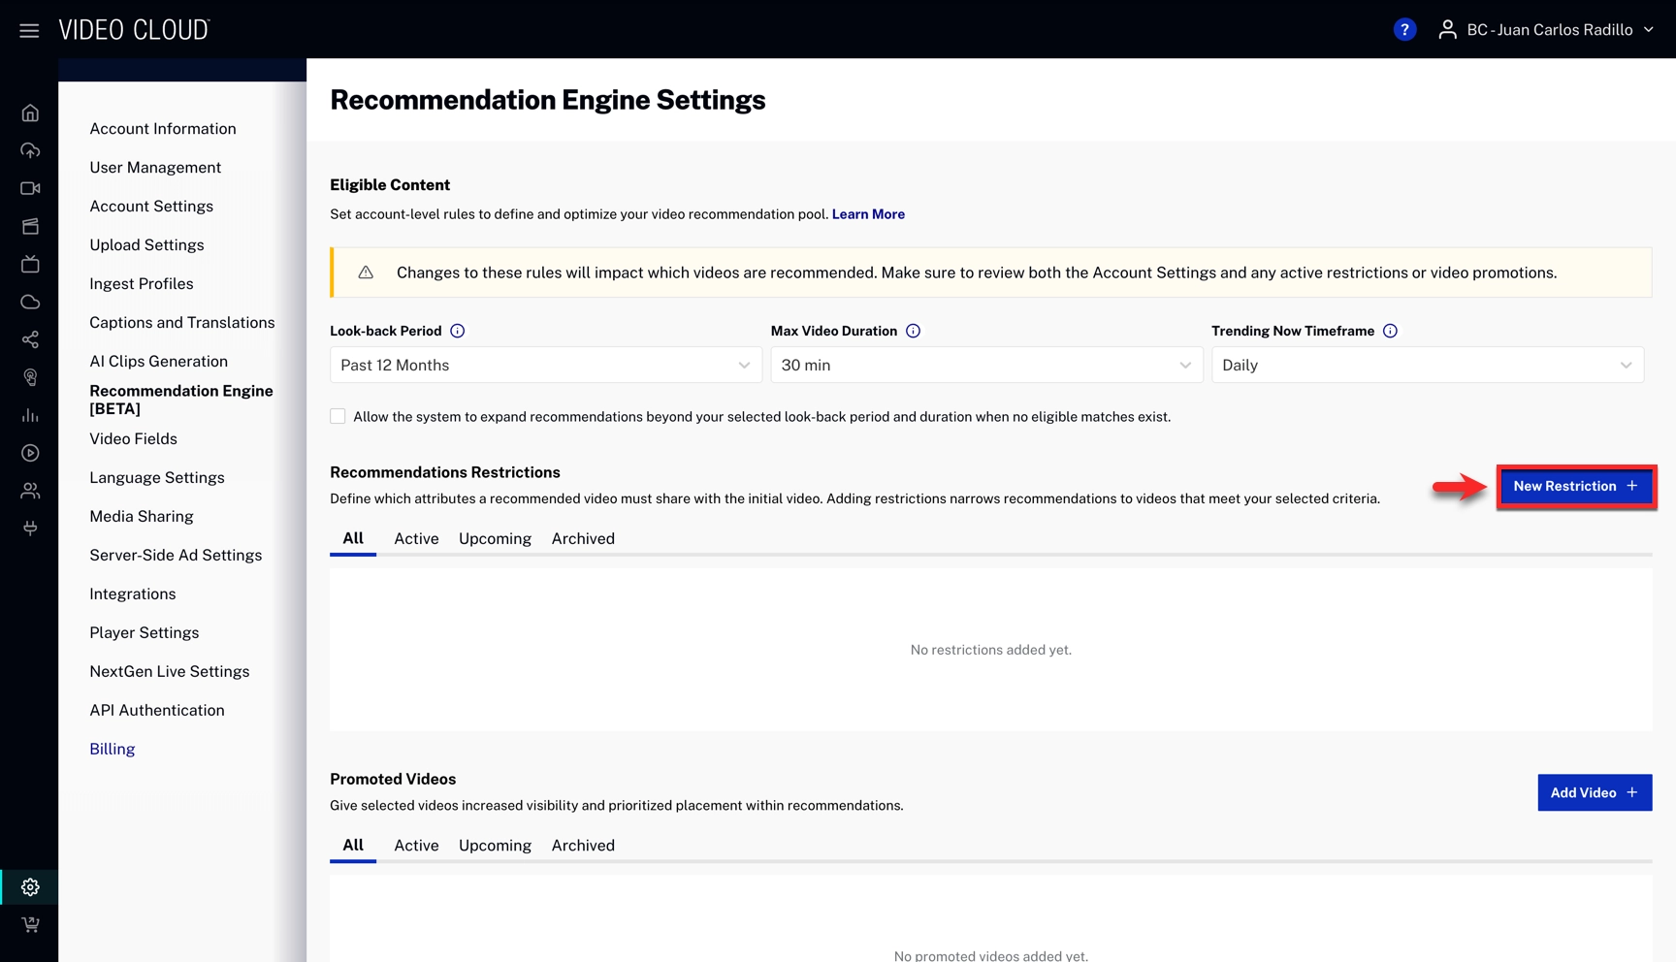Expand the Max Video Duration dropdown
Image resolution: width=1676 pixels, height=962 pixels.
tap(985, 365)
